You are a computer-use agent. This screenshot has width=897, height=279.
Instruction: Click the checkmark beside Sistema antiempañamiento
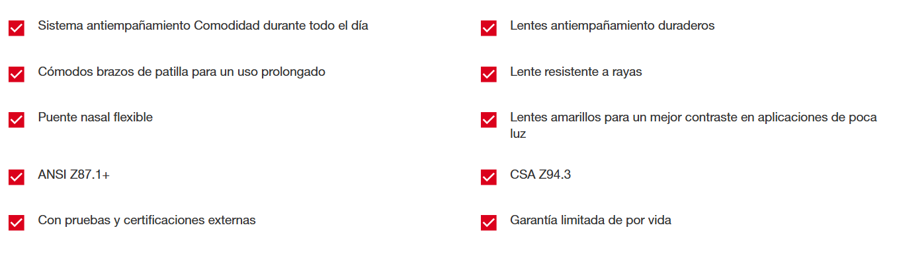click(17, 28)
